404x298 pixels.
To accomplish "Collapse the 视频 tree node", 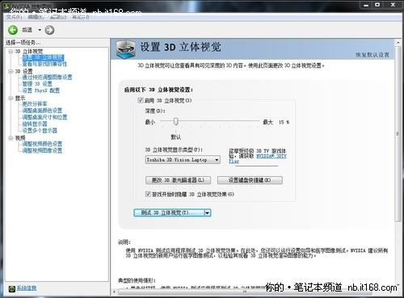I will coord(11,138).
